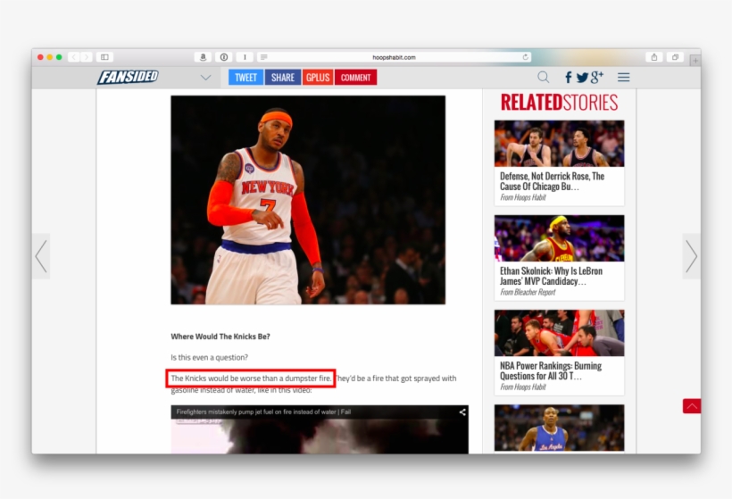Viewport: 732px width, 499px height.
Task: Toggle the Safari sidebar button
Action: click(104, 57)
